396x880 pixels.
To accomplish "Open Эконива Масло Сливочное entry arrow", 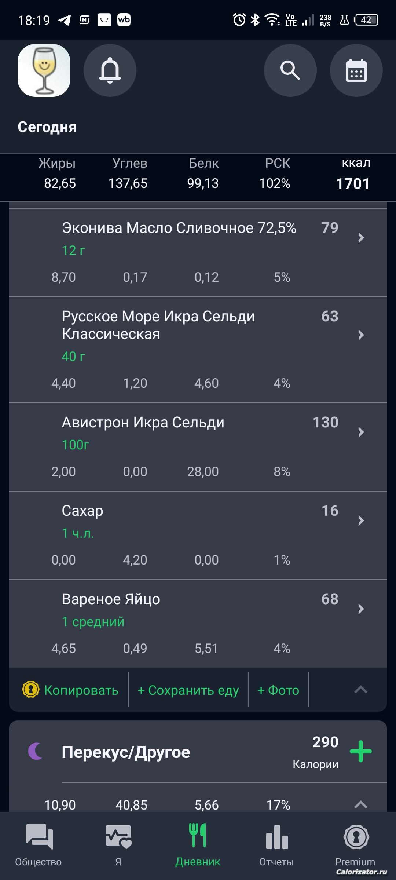I will point(361,238).
